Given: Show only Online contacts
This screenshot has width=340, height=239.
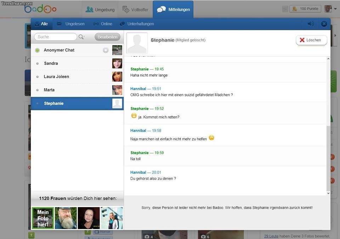Looking at the screenshot, I should 103,24.
